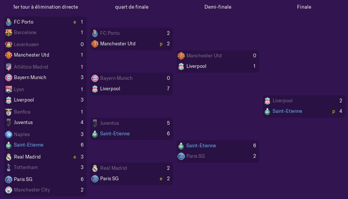This screenshot has height=199, width=348.
Task: Click the Lyon club crest
Action: pos(9,90)
